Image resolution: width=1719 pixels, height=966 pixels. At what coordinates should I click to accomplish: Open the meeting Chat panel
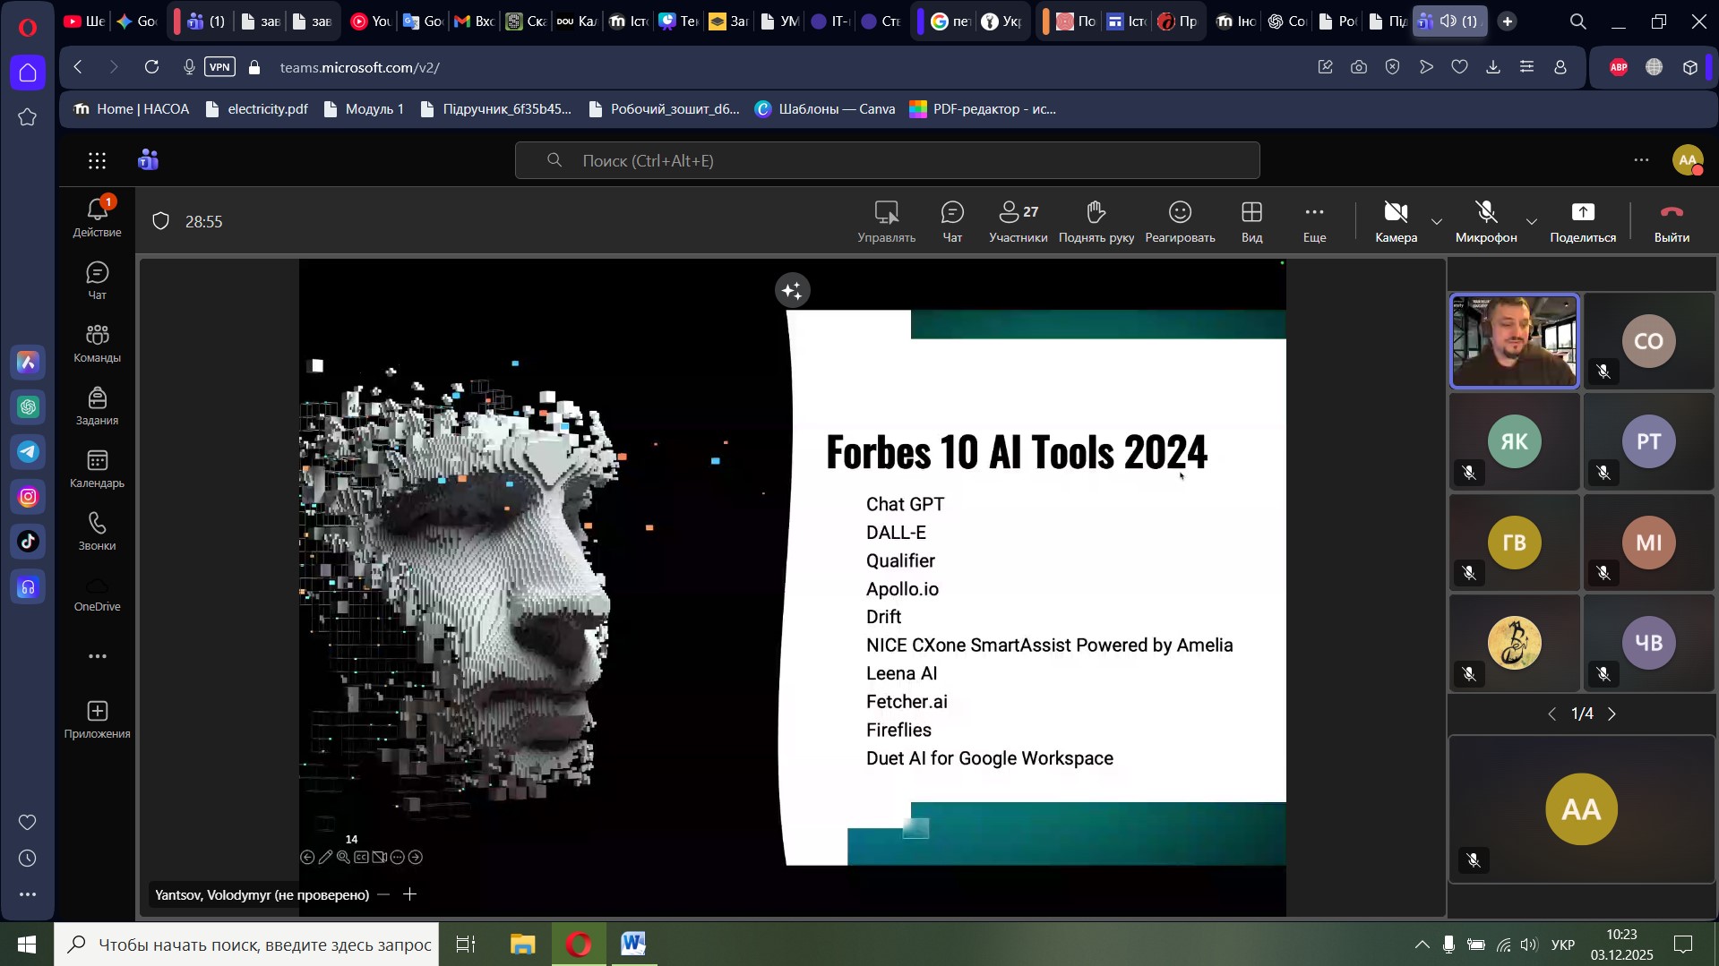(951, 221)
